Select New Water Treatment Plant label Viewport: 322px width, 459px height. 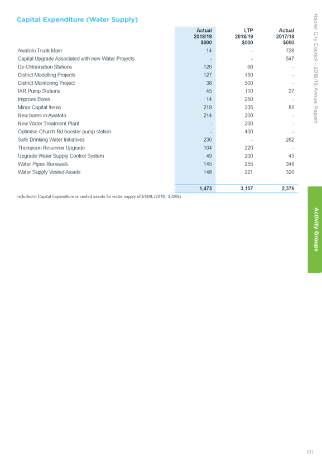click(x=49, y=123)
